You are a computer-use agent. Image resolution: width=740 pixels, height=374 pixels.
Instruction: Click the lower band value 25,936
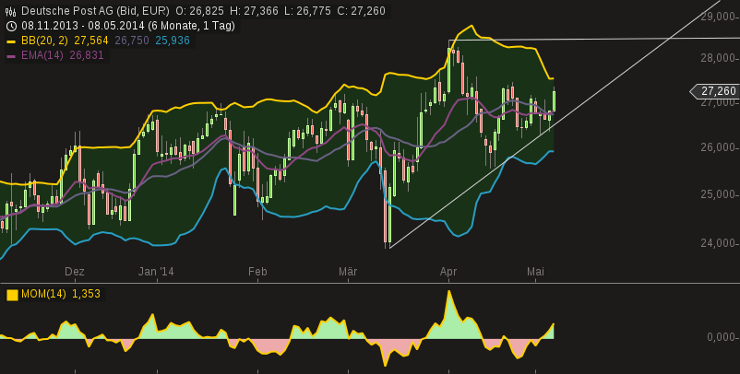tap(173, 41)
